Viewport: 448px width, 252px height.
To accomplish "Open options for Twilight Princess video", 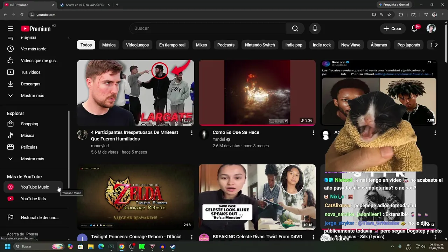I will click(x=191, y=237).
